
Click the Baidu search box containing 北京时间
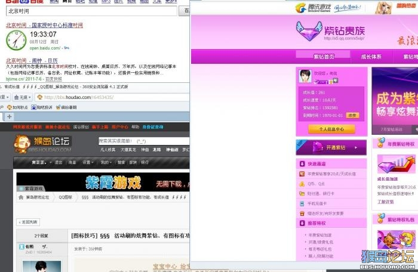pos(91,11)
